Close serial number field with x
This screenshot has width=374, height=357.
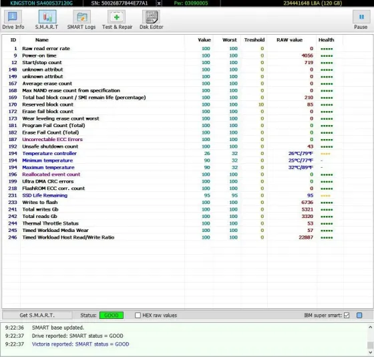pos(159,3)
